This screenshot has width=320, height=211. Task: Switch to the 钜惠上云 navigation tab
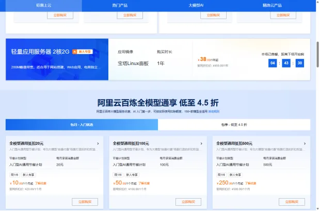pos(44,5)
